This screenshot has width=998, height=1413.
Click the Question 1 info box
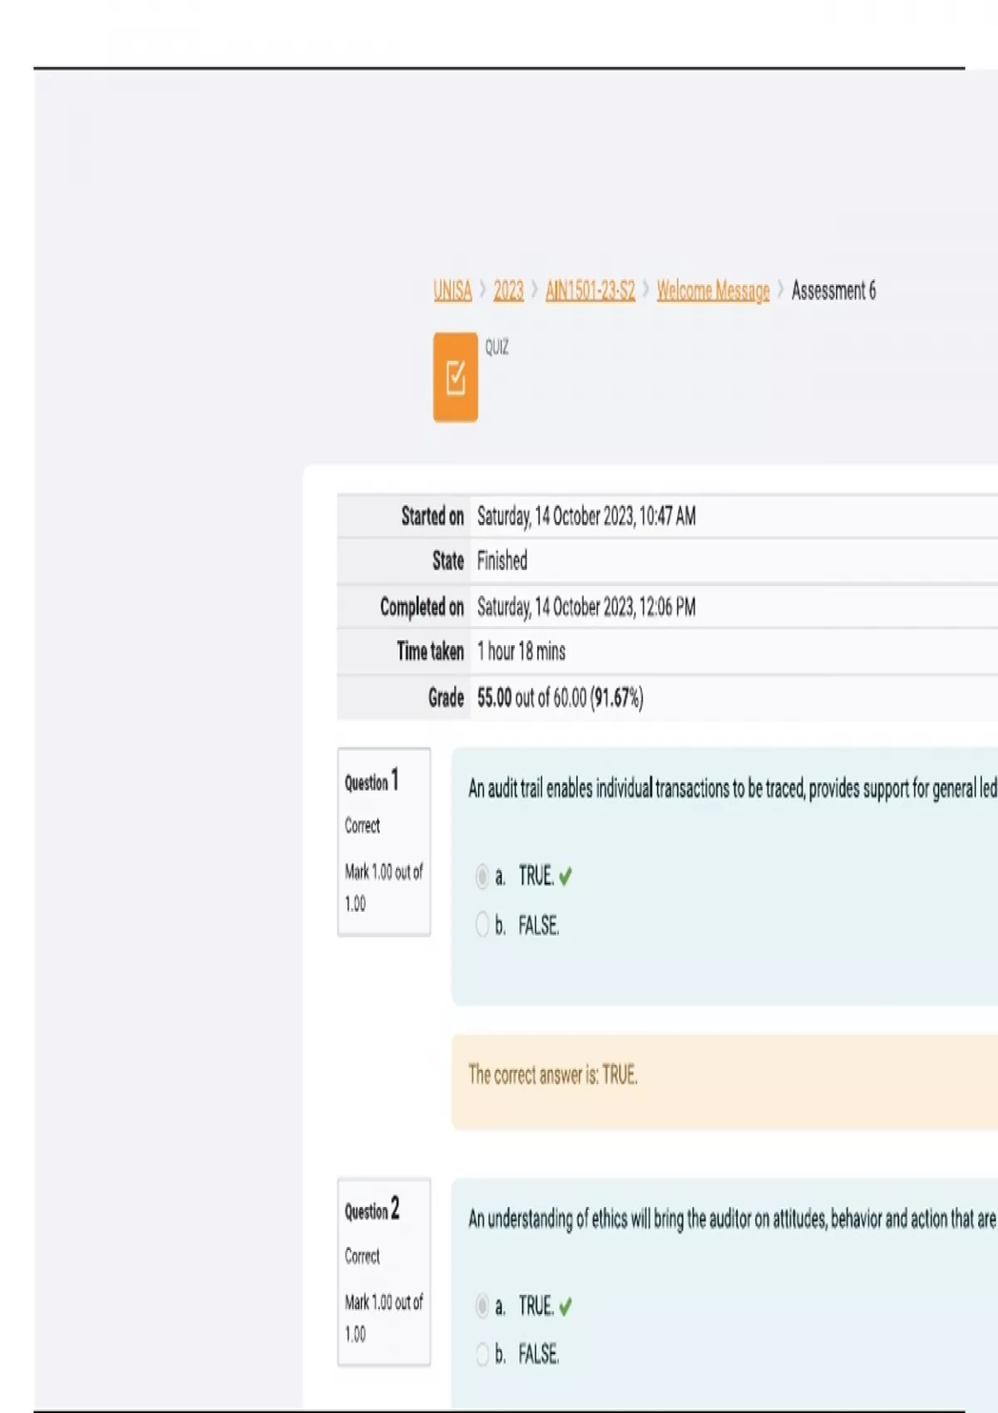coord(383,841)
